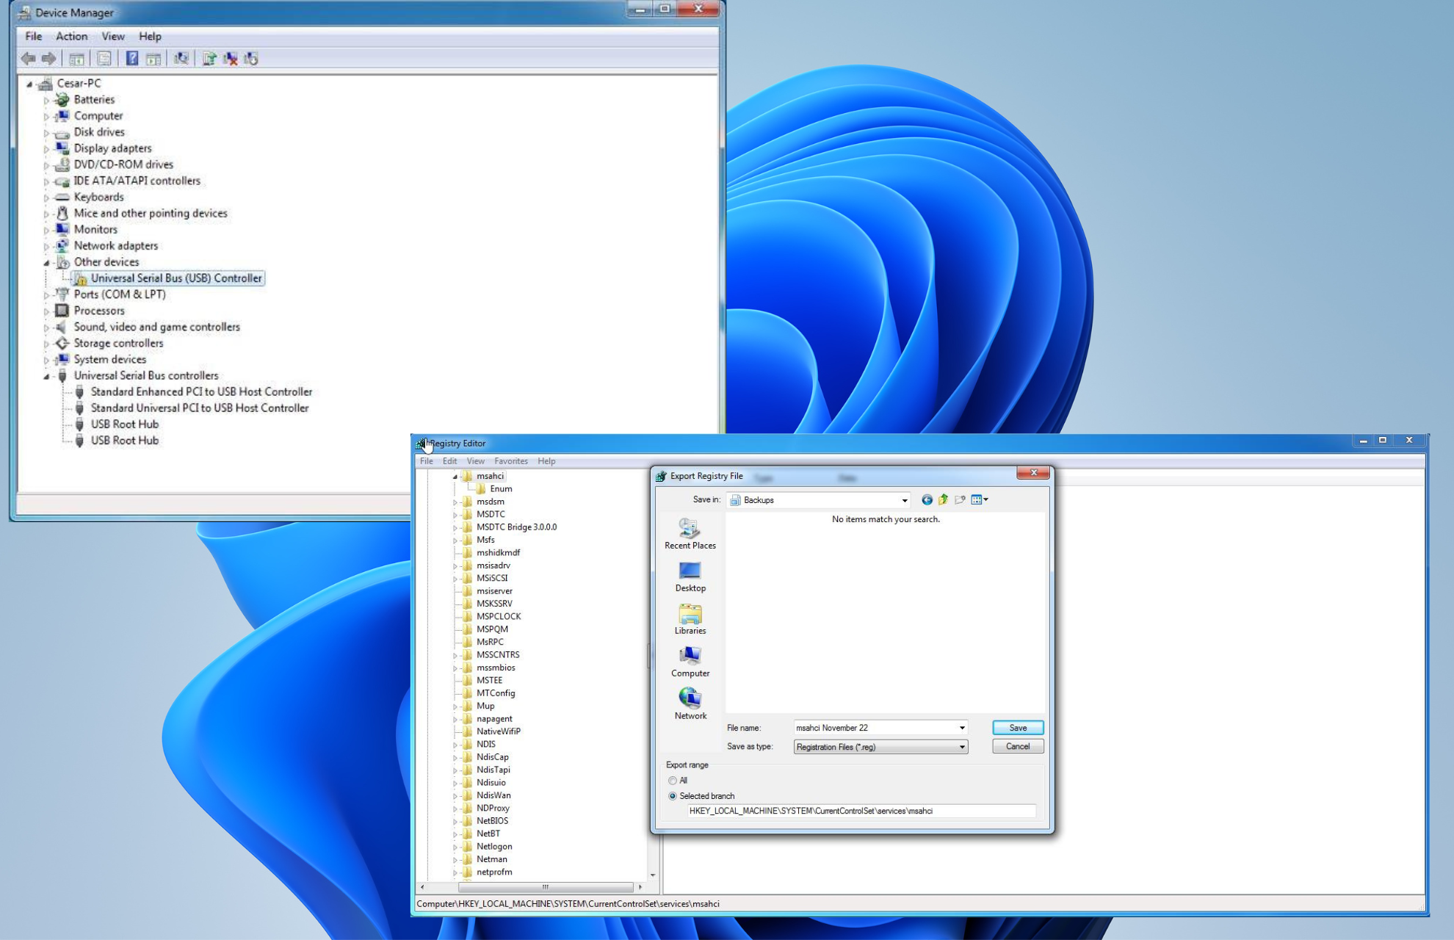This screenshot has width=1454, height=940.
Task: Click the Network adapters category icon
Action: (62, 245)
